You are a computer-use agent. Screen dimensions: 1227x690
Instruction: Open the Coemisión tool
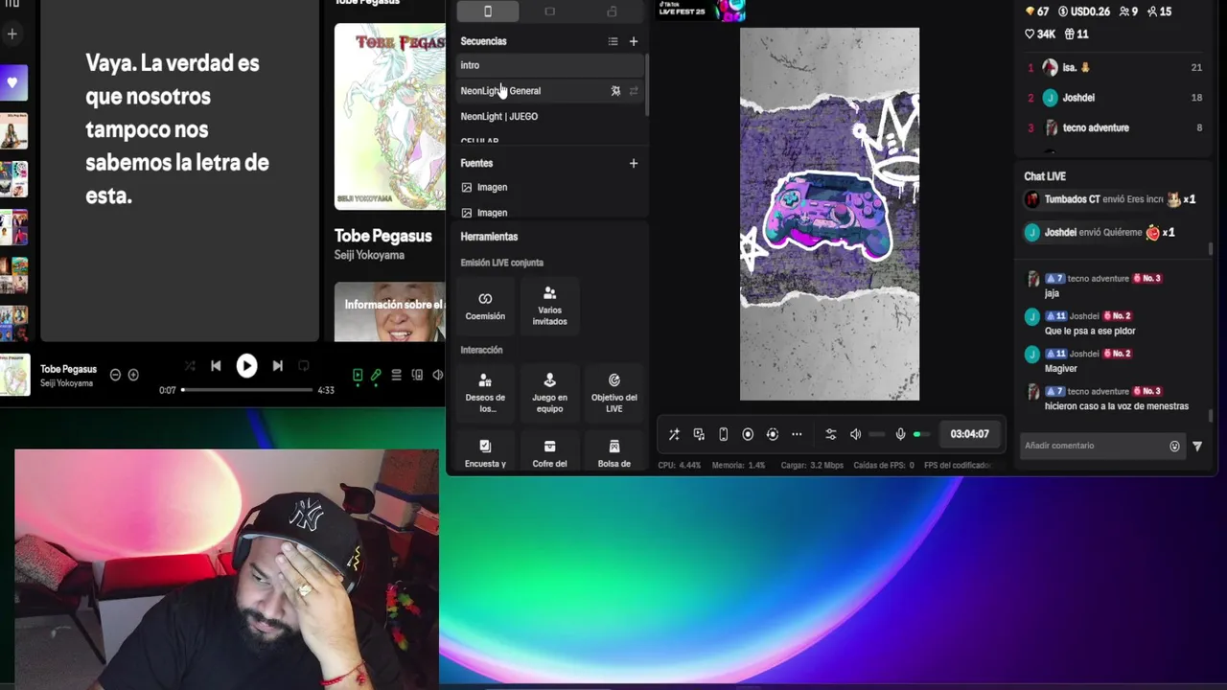tap(485, 306)
